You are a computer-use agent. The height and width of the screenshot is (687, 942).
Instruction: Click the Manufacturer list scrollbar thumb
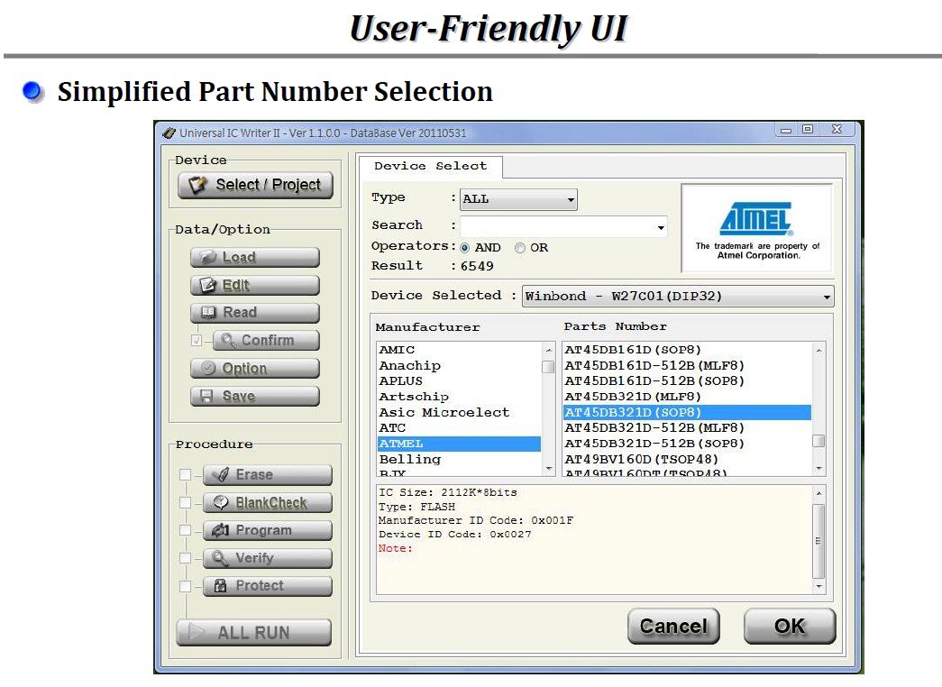[548, 367]
